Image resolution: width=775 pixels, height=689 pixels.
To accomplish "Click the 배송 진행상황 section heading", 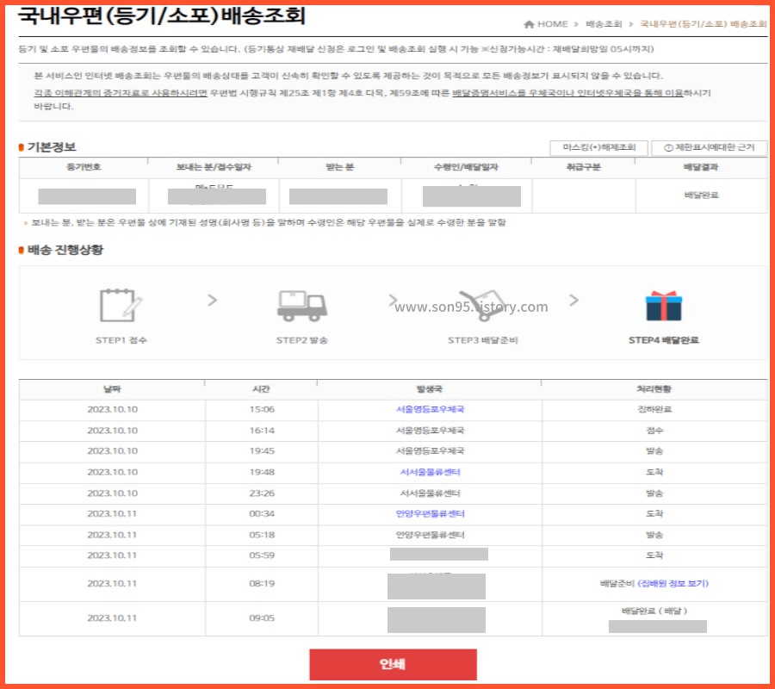I will pos(65,250).
